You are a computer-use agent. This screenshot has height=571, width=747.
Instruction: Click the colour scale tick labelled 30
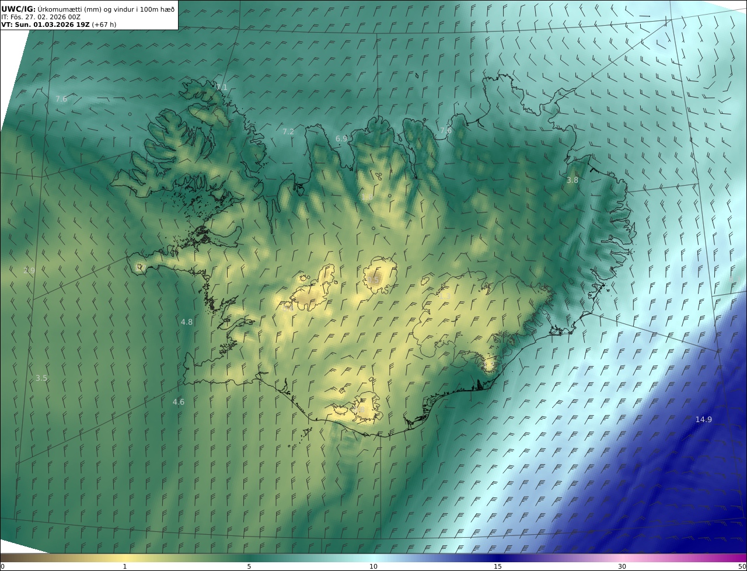(622, 566)
